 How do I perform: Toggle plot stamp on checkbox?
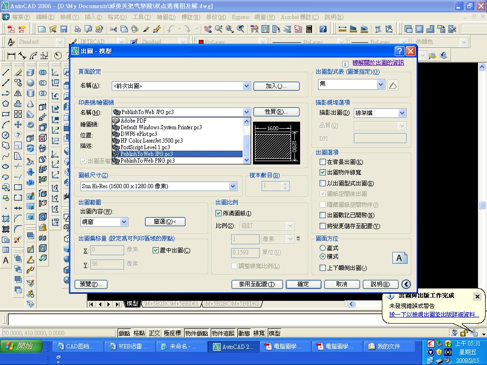[x=322, y=215]
